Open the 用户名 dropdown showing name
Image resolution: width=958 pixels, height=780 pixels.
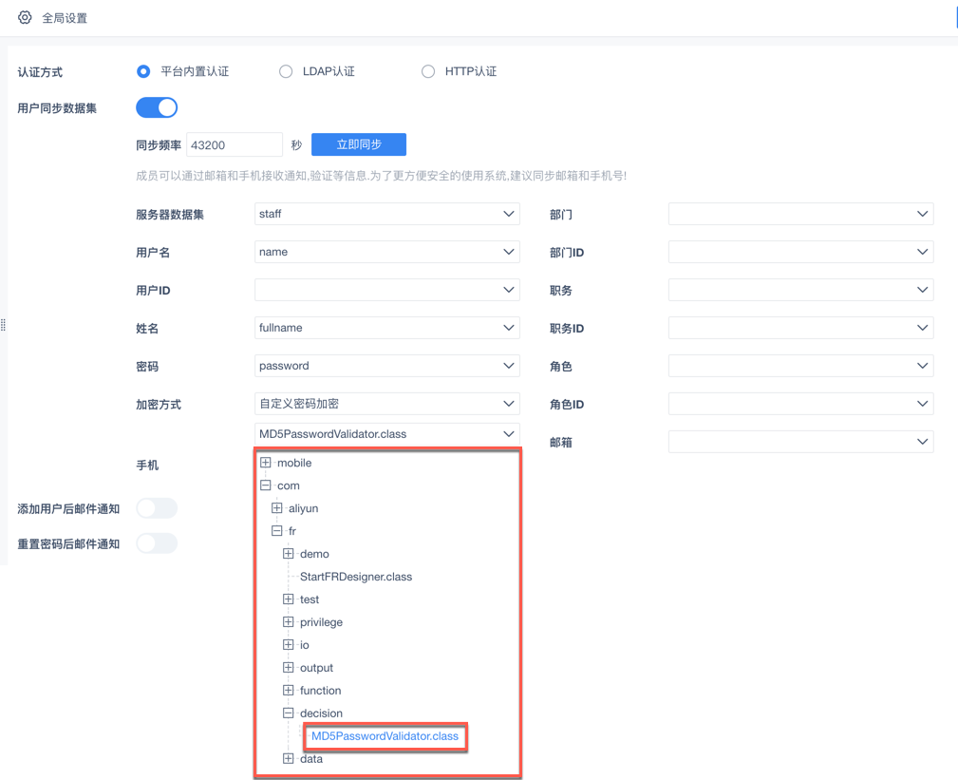(386, 252)
